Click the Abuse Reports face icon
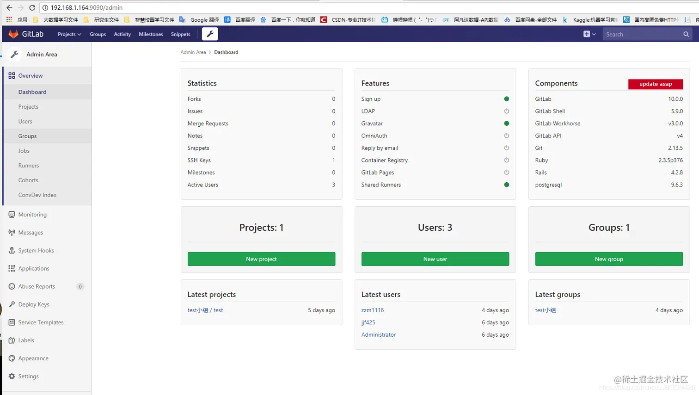Viewport: 699px width, 395px height. coord(12,286)
